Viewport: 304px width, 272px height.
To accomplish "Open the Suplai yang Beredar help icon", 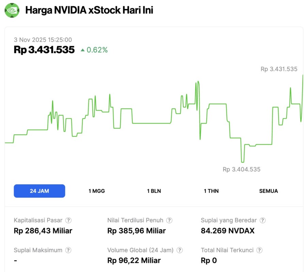I will [262, 220].
